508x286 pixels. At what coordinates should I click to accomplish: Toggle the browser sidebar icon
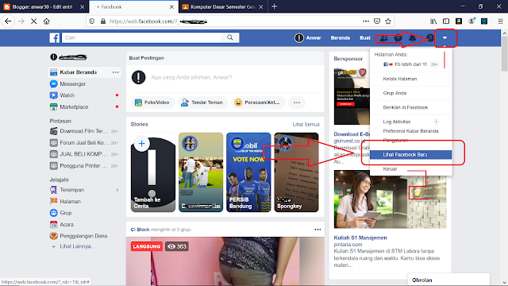[x=446, y=21]
